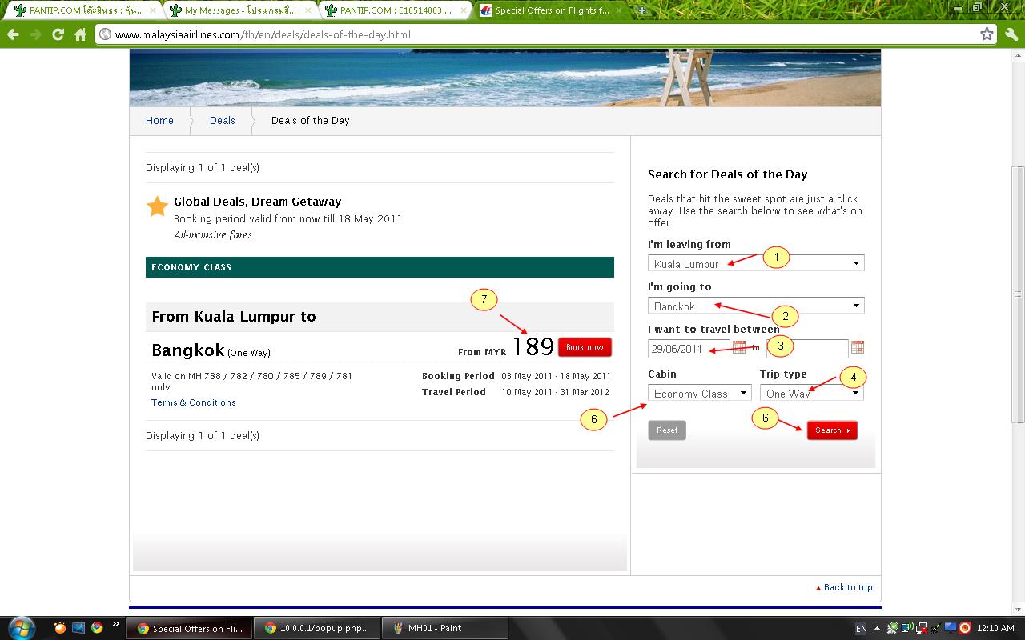Switch to 10.0.0.1/popup.php taskbar window
1025x640 pixels.
click(x=317, y=628)
